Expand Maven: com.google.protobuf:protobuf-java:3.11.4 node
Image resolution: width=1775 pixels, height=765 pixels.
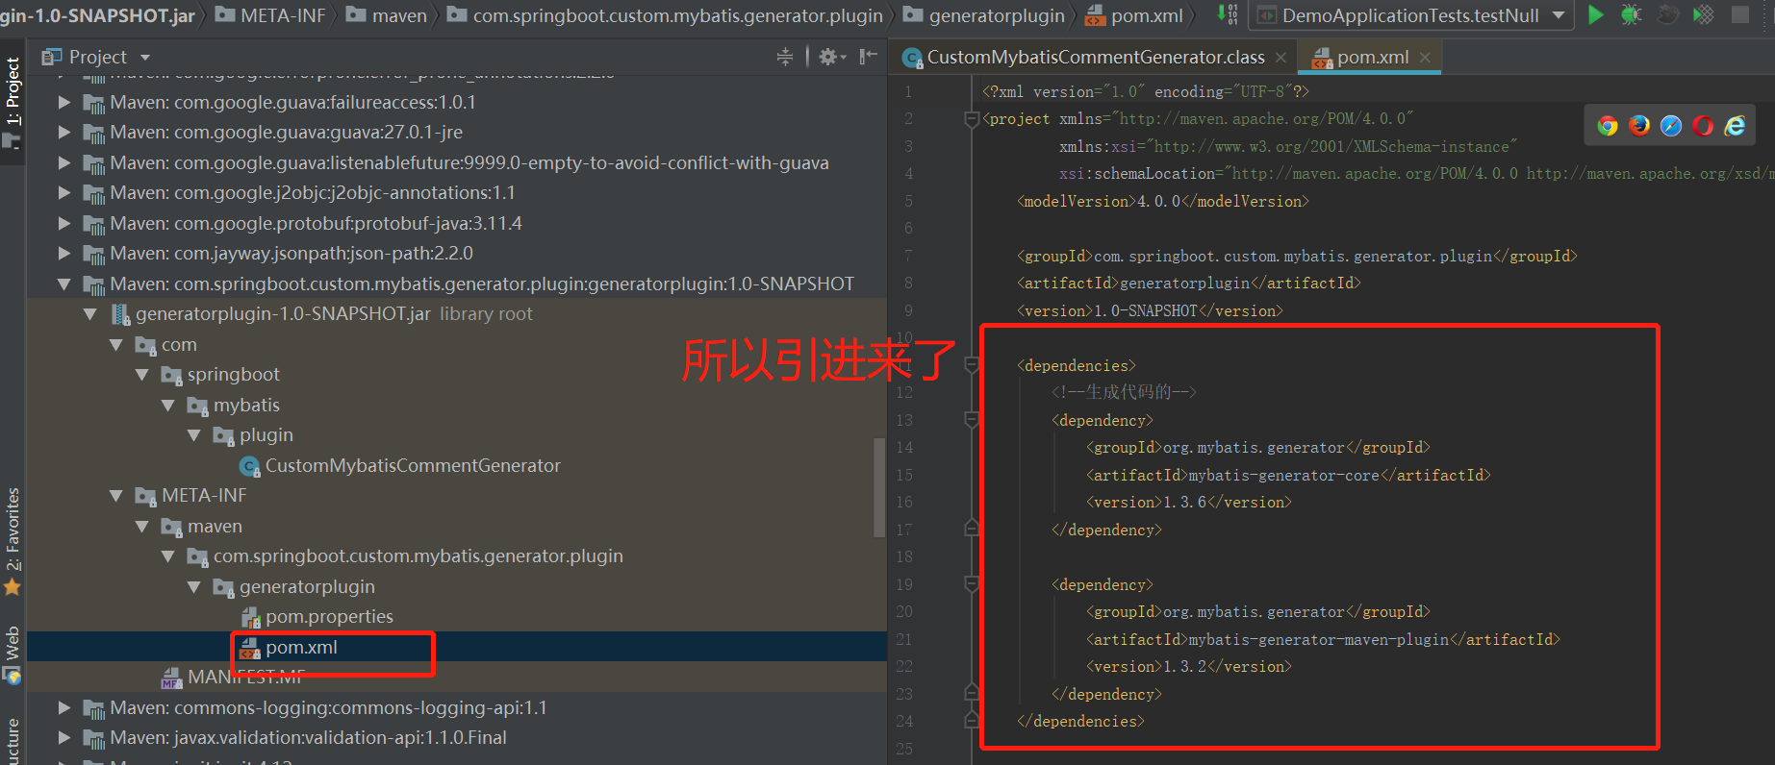[x=64, y=223]
